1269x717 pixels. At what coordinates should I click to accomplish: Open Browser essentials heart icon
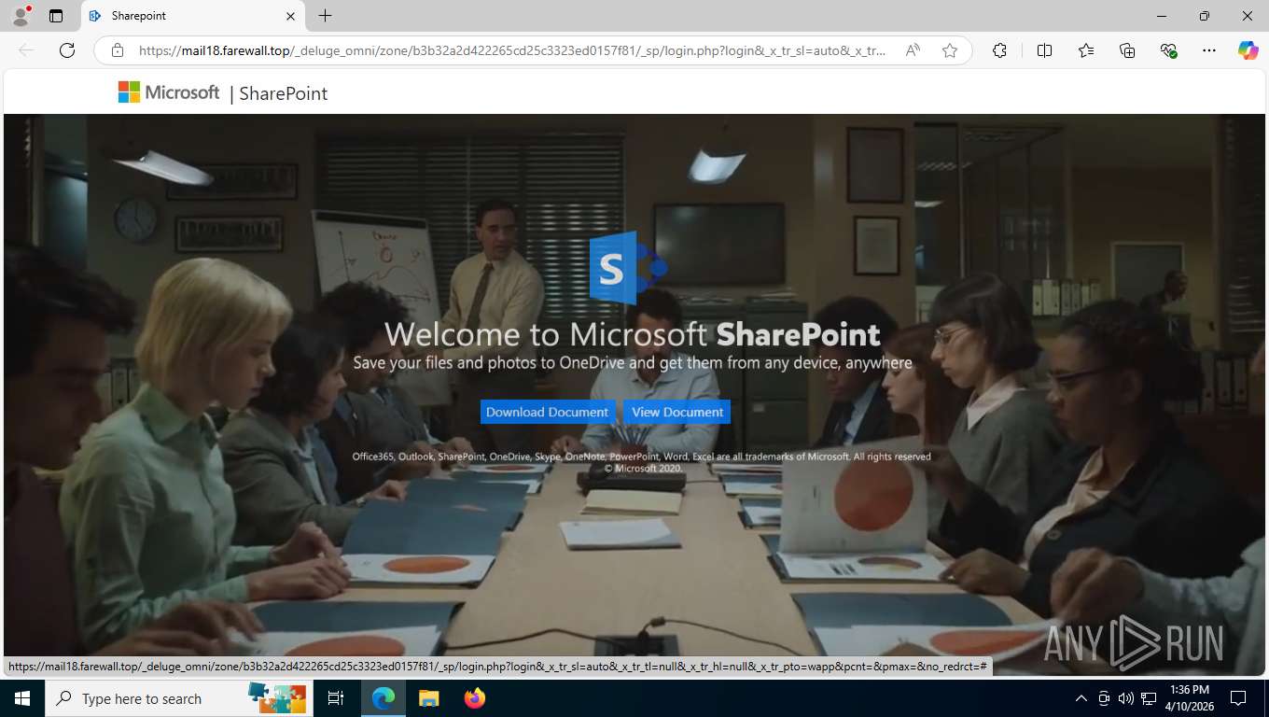tap(1168, 50)
